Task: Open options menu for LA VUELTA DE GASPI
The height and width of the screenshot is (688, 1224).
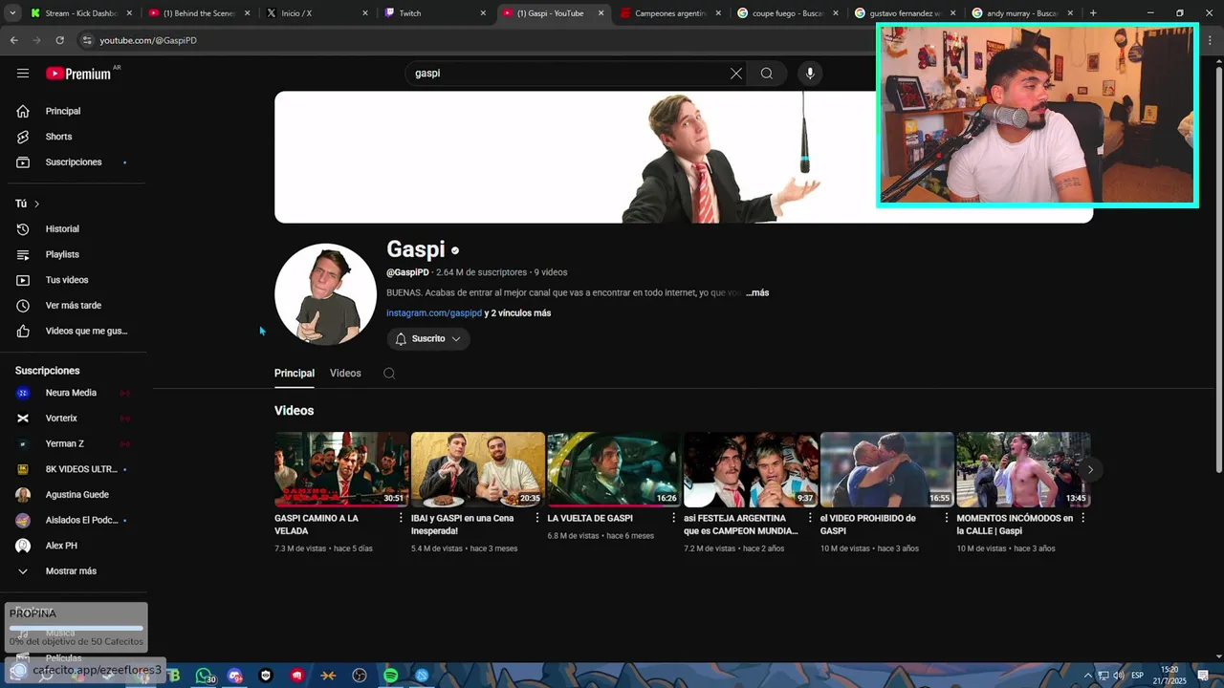Action: pyautogui.click(x=673, y=518)
